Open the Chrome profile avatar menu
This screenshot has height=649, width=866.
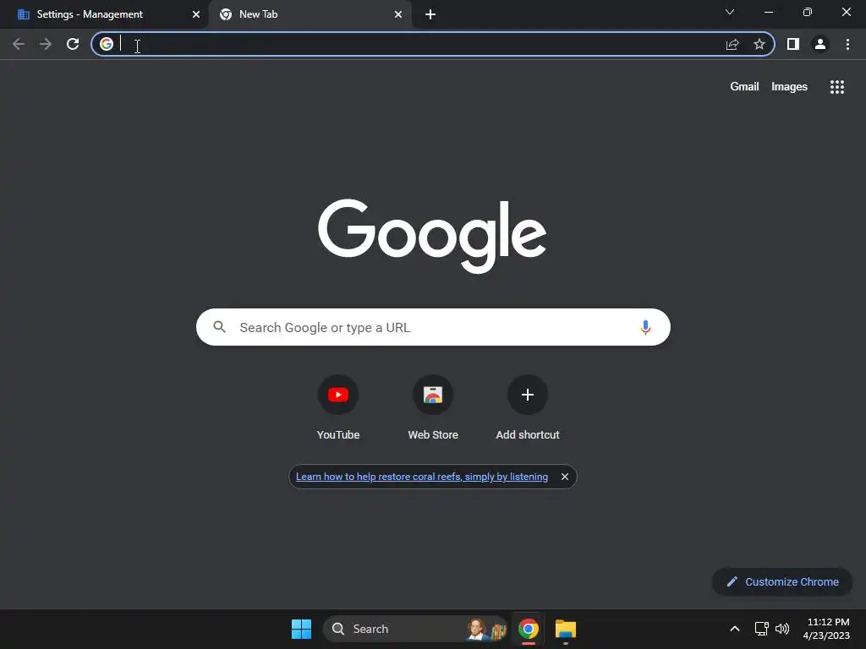pos(820,44)
